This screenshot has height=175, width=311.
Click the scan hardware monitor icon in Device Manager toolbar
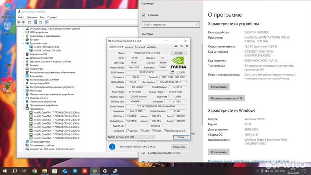point(47,22)
